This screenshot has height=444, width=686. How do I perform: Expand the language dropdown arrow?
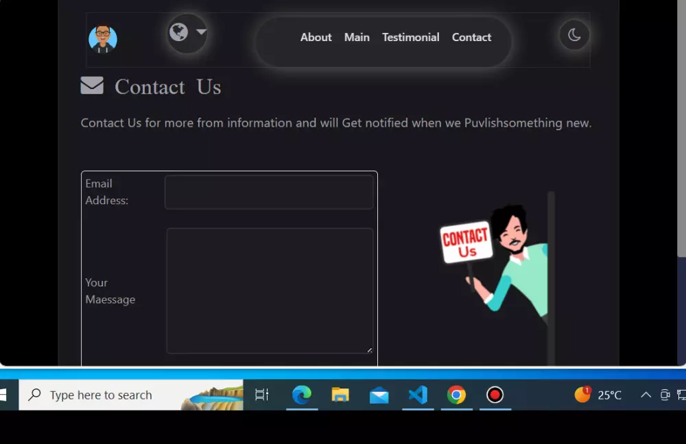201,32
